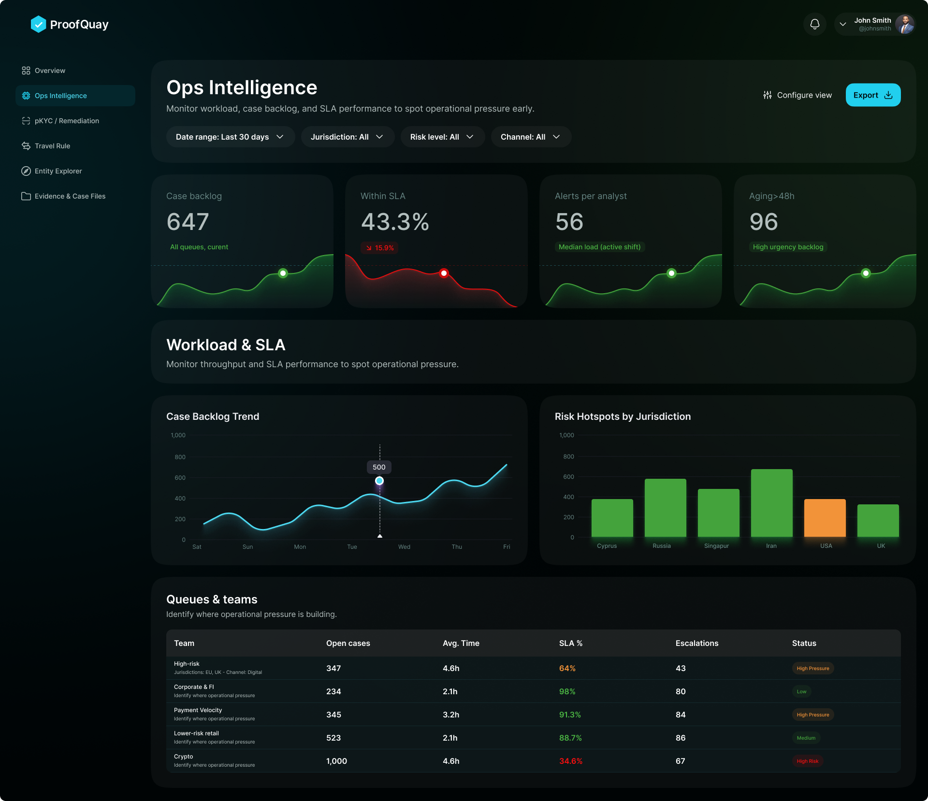
Task: Click the Evidence & Case Files folder icon
Action: [26, 196]
